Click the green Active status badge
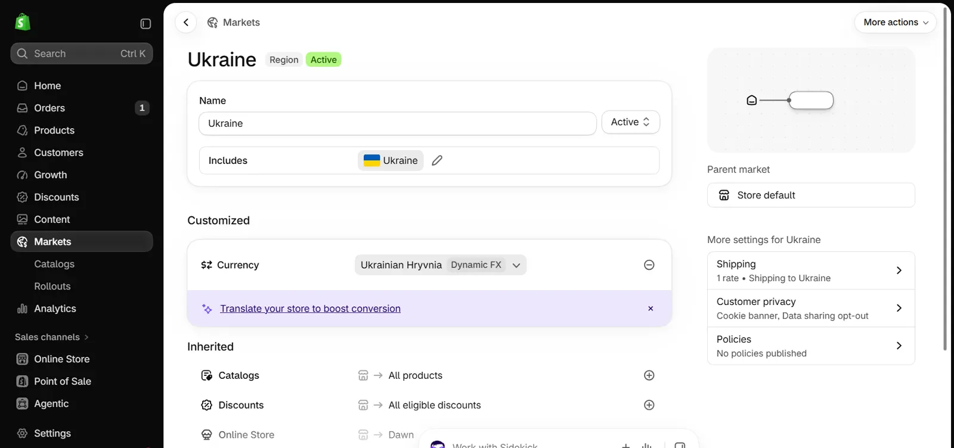The image size is (954, 448). coord(323,60)
